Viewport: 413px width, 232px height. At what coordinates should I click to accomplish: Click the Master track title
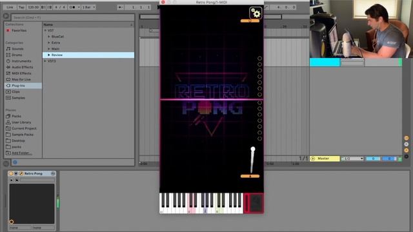(x=325, y=159)
